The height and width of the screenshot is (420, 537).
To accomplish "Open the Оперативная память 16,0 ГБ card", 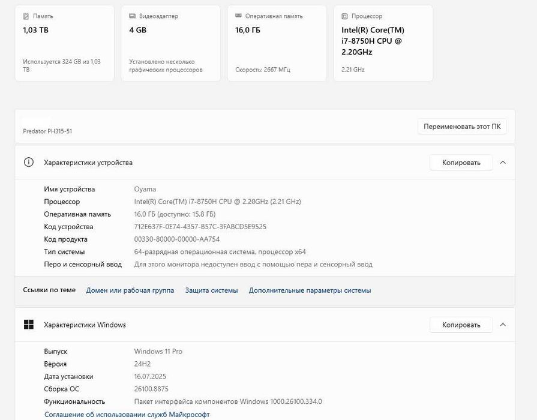I will tap(277, 43).
